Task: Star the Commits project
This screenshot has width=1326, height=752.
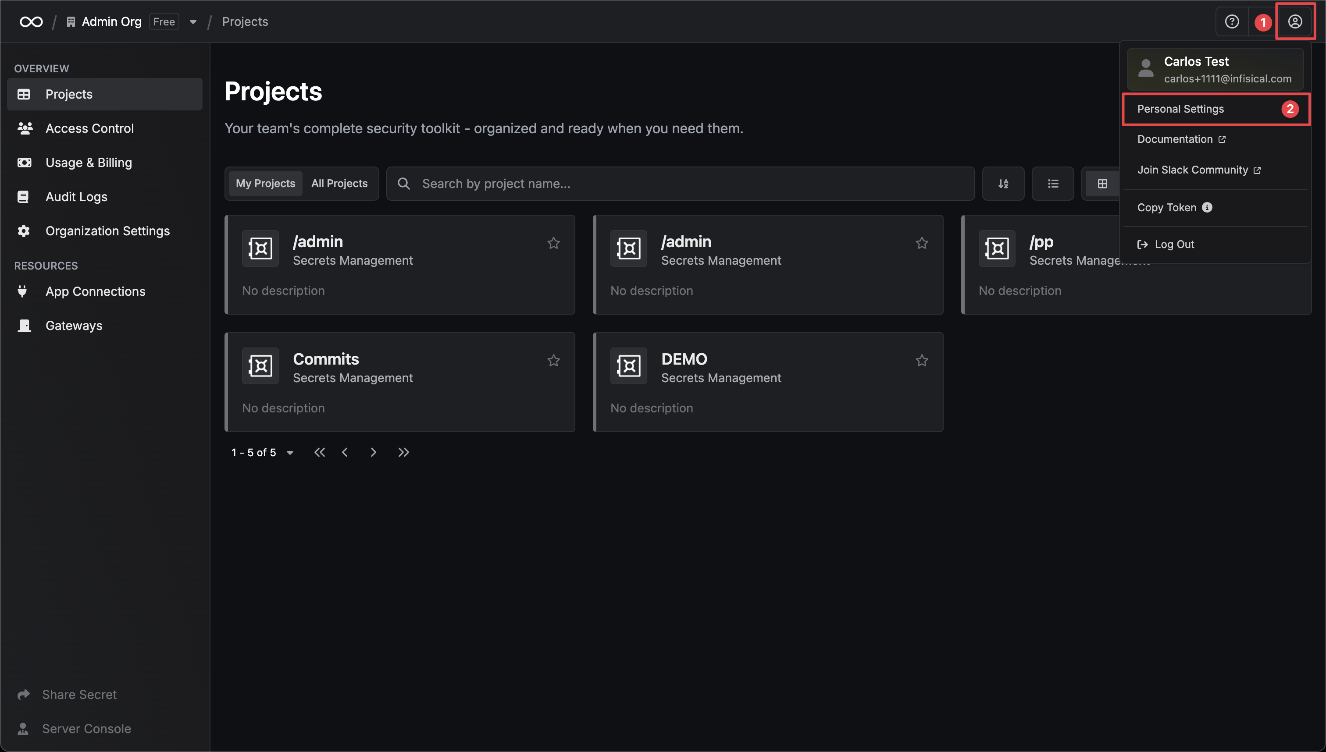Action: [x=553, y=360]
